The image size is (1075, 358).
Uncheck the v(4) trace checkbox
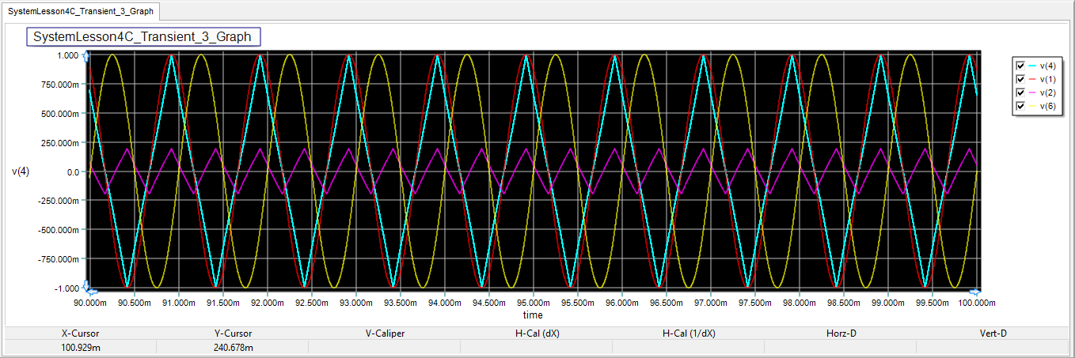click(1020, 66)
